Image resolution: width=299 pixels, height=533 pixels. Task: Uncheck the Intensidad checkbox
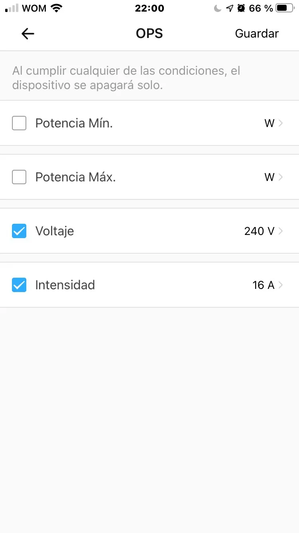coord(19,285)
